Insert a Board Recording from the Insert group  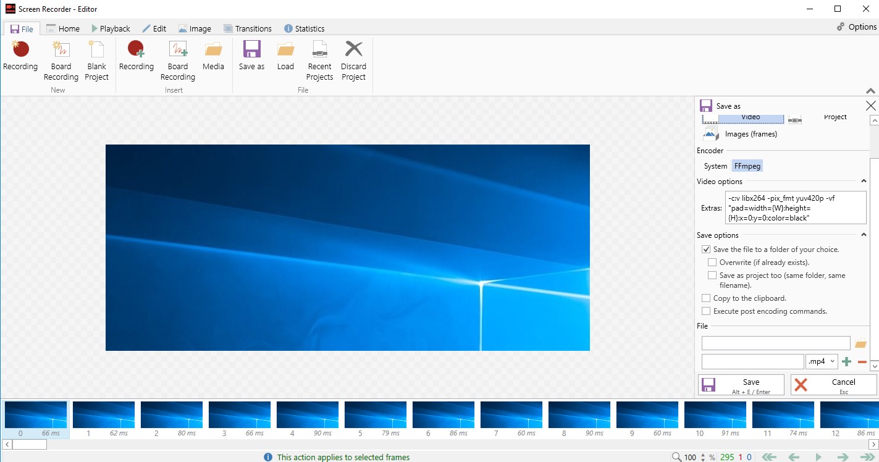(x=178, y=61)
